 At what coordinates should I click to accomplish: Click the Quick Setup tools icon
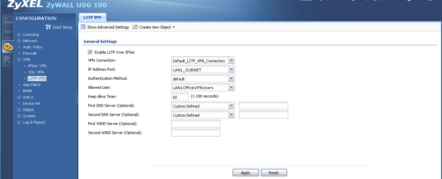[x=48, y=27]
